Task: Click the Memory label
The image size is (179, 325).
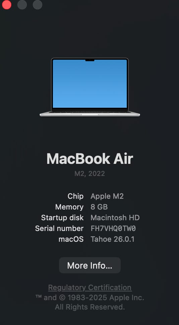Action: coord(69,207)
